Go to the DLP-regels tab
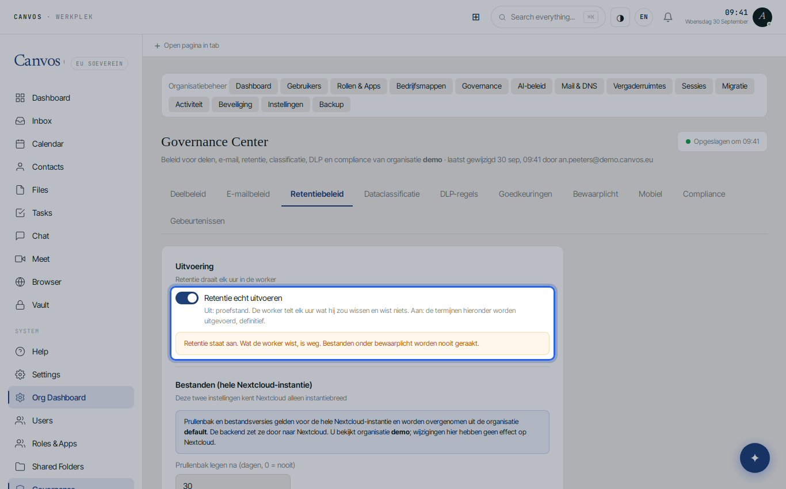 (459, 194)
